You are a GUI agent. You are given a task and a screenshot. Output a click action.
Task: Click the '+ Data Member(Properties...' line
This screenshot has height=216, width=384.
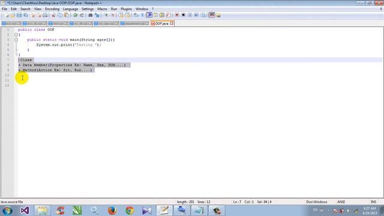pos(72,65)
